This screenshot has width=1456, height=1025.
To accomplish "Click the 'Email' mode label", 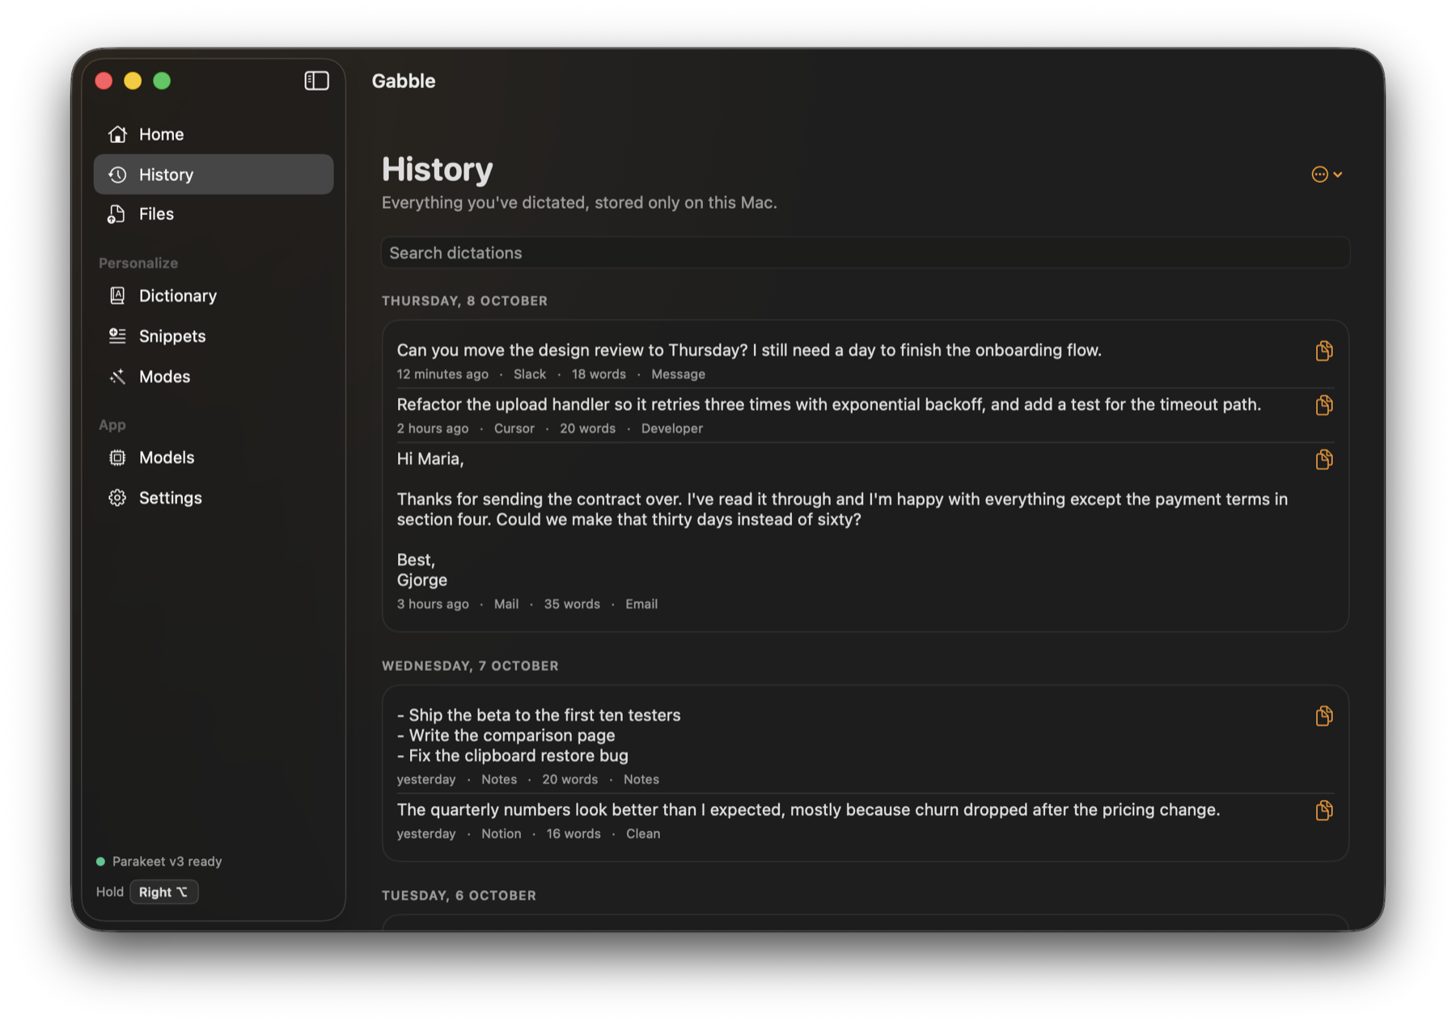I will click(x=641, y=604).
